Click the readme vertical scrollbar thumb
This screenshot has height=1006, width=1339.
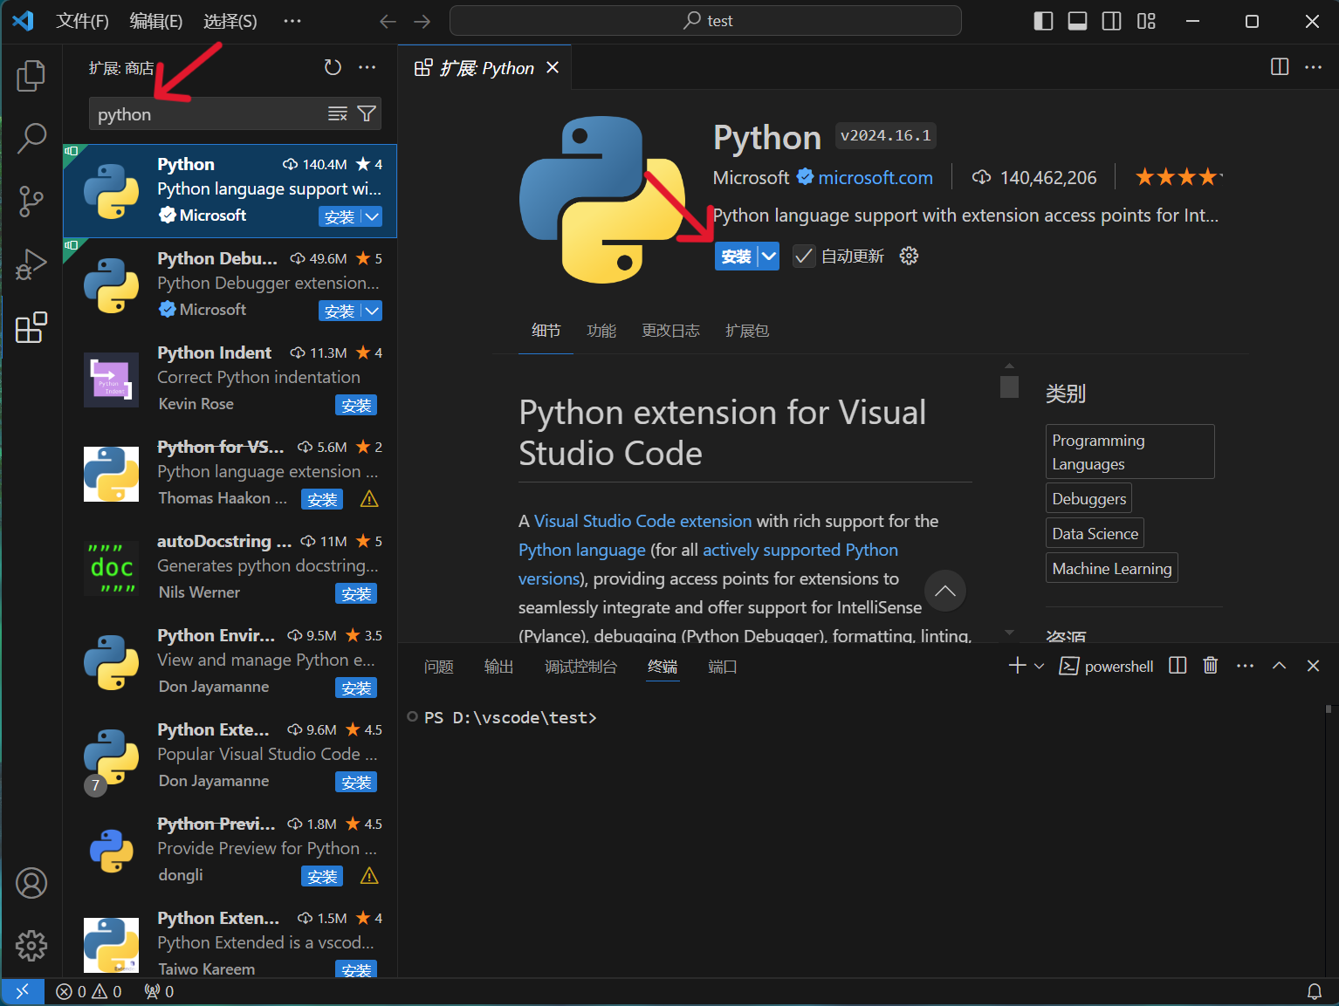pos(1009,387)
